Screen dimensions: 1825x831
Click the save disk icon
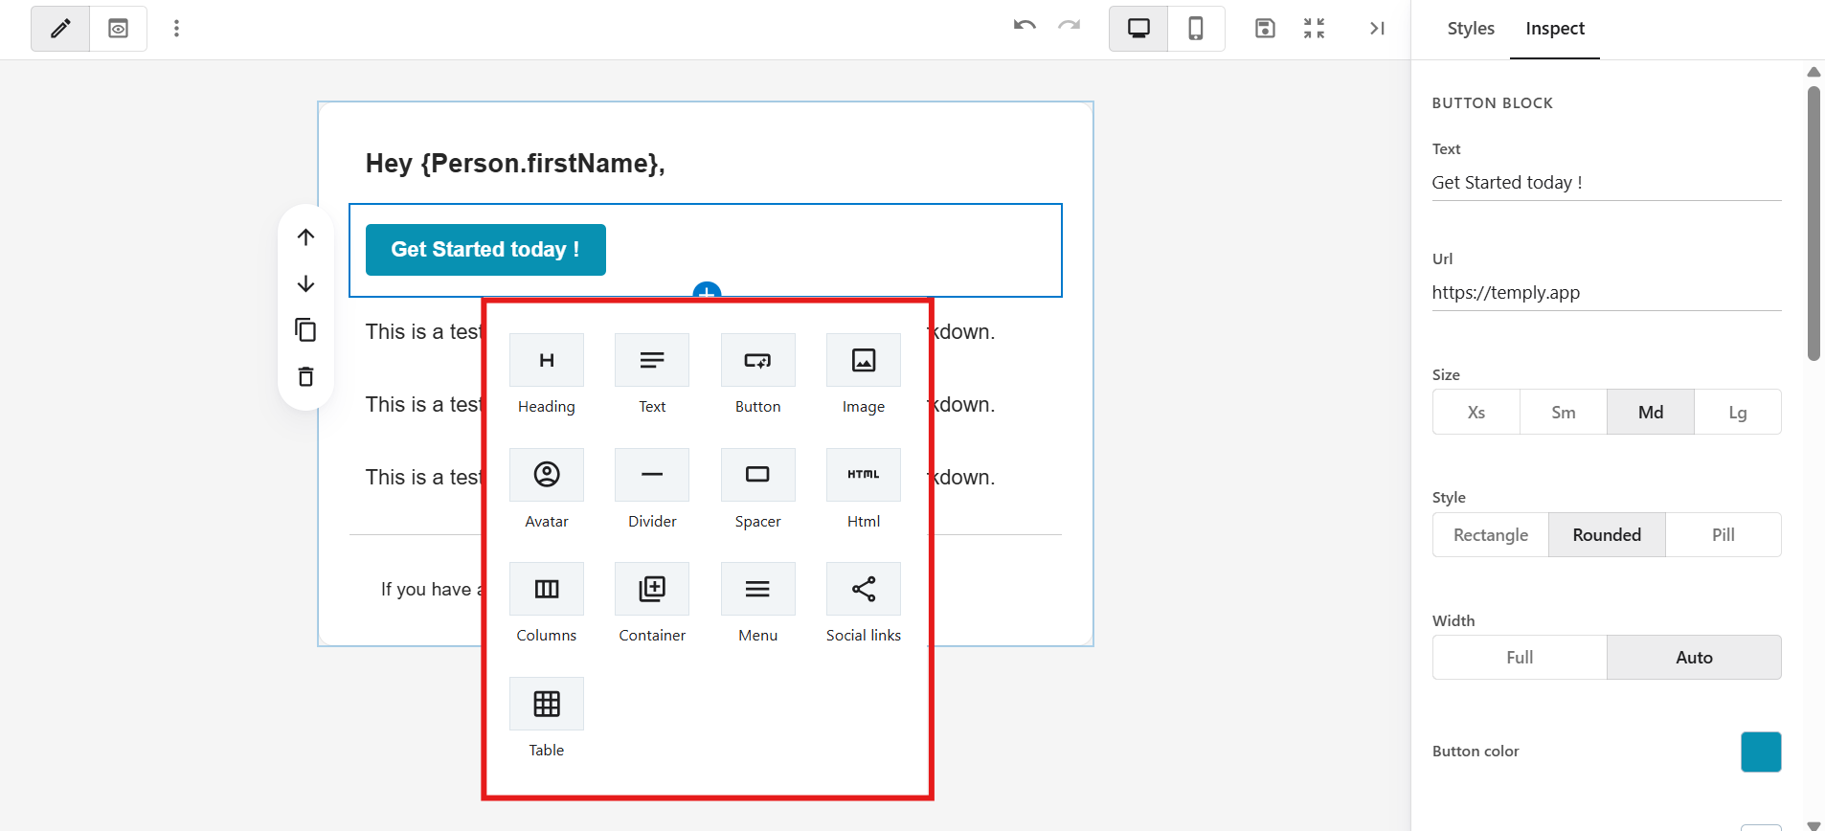1265,29
